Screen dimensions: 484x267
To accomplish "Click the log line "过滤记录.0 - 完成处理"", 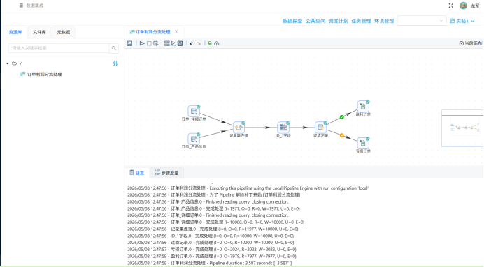I will pos(211,243).
